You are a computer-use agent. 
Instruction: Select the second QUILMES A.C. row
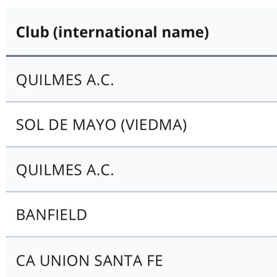pos(65,170)
